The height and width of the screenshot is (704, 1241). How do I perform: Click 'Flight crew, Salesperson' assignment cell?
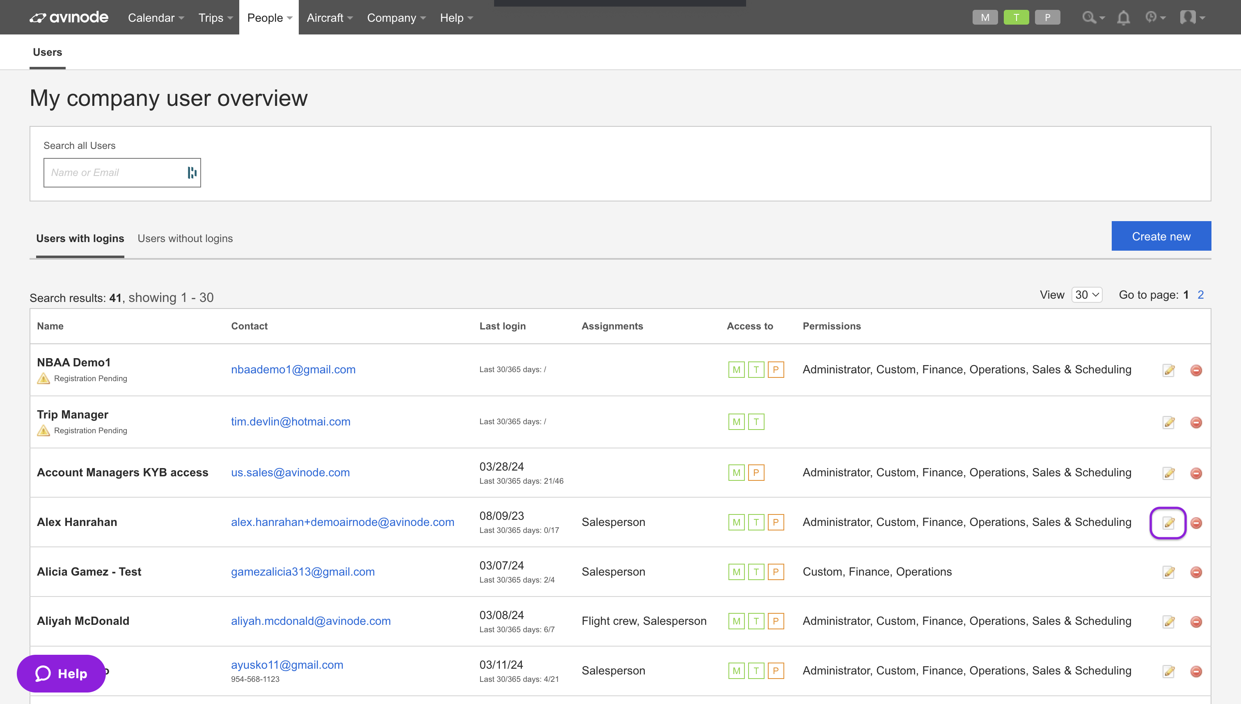(644, 621)
